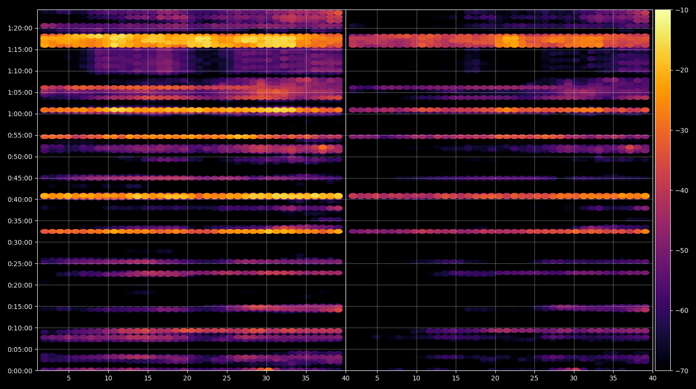Screen dimensions: 696x389
Task: Click the 1:10:00 y-axis tick label
Action: pos(20,71)
